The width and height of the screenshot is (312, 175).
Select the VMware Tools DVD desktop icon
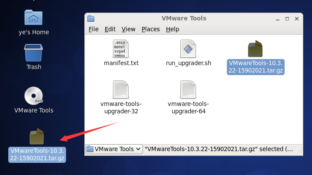pyautogui.click(x=33, y=96)
